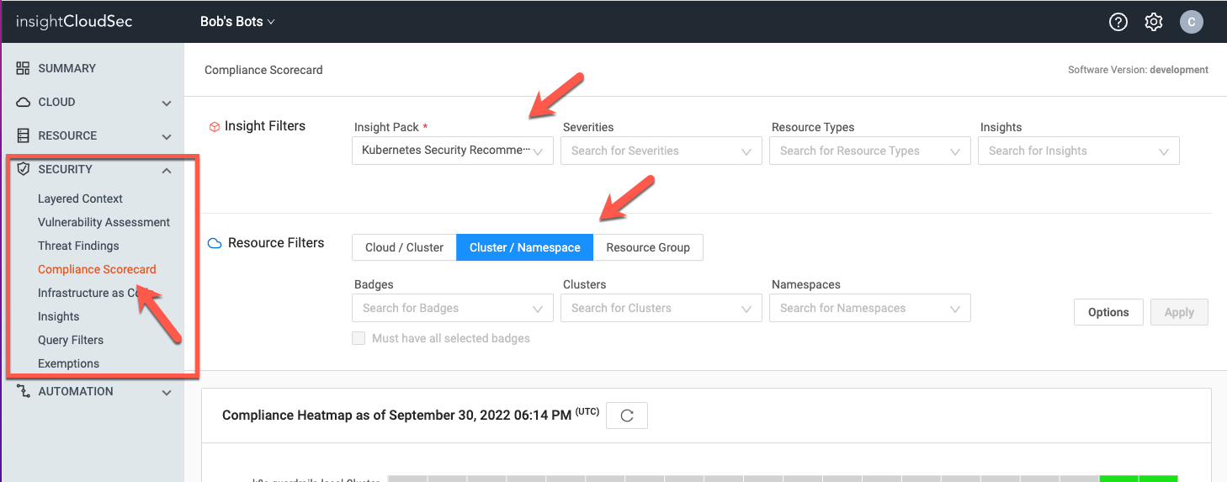The height and width of the screenshot is (482, 1227).
Task: Click the user avatar C icon
Action: tap(1192, 22)
